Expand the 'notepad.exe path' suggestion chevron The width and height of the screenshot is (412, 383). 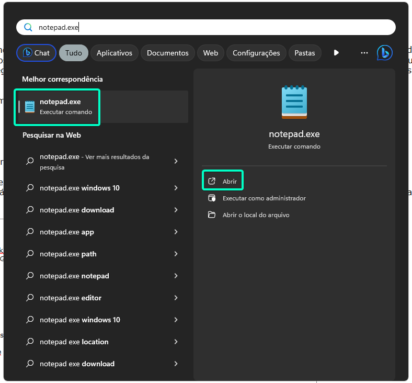[x=176, y=254]
